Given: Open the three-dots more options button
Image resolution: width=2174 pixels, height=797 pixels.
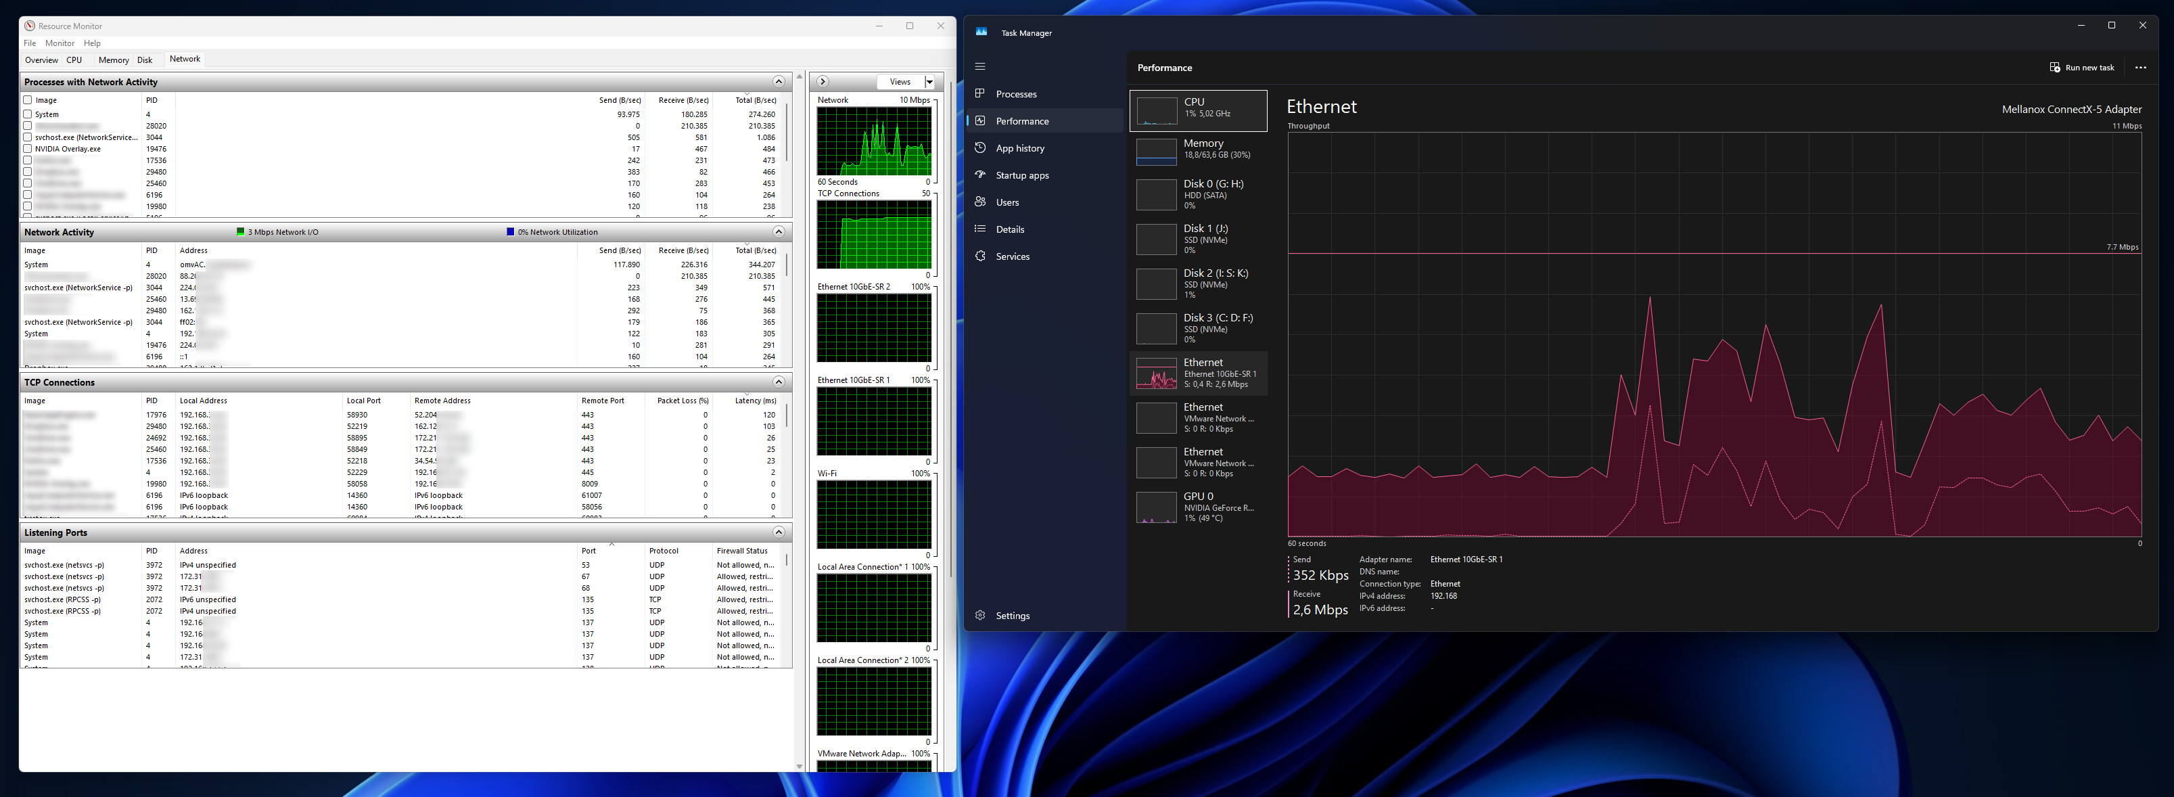Looking at the screenshot, I should (x=2140, y=68).
